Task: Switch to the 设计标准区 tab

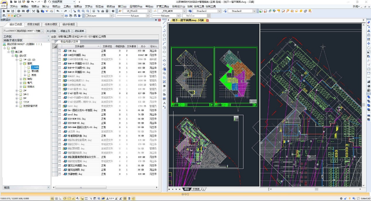Action: point(69,25)
